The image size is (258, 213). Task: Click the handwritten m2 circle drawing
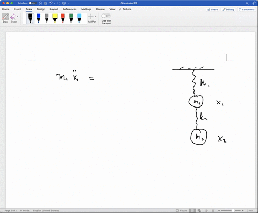[199, 137]
